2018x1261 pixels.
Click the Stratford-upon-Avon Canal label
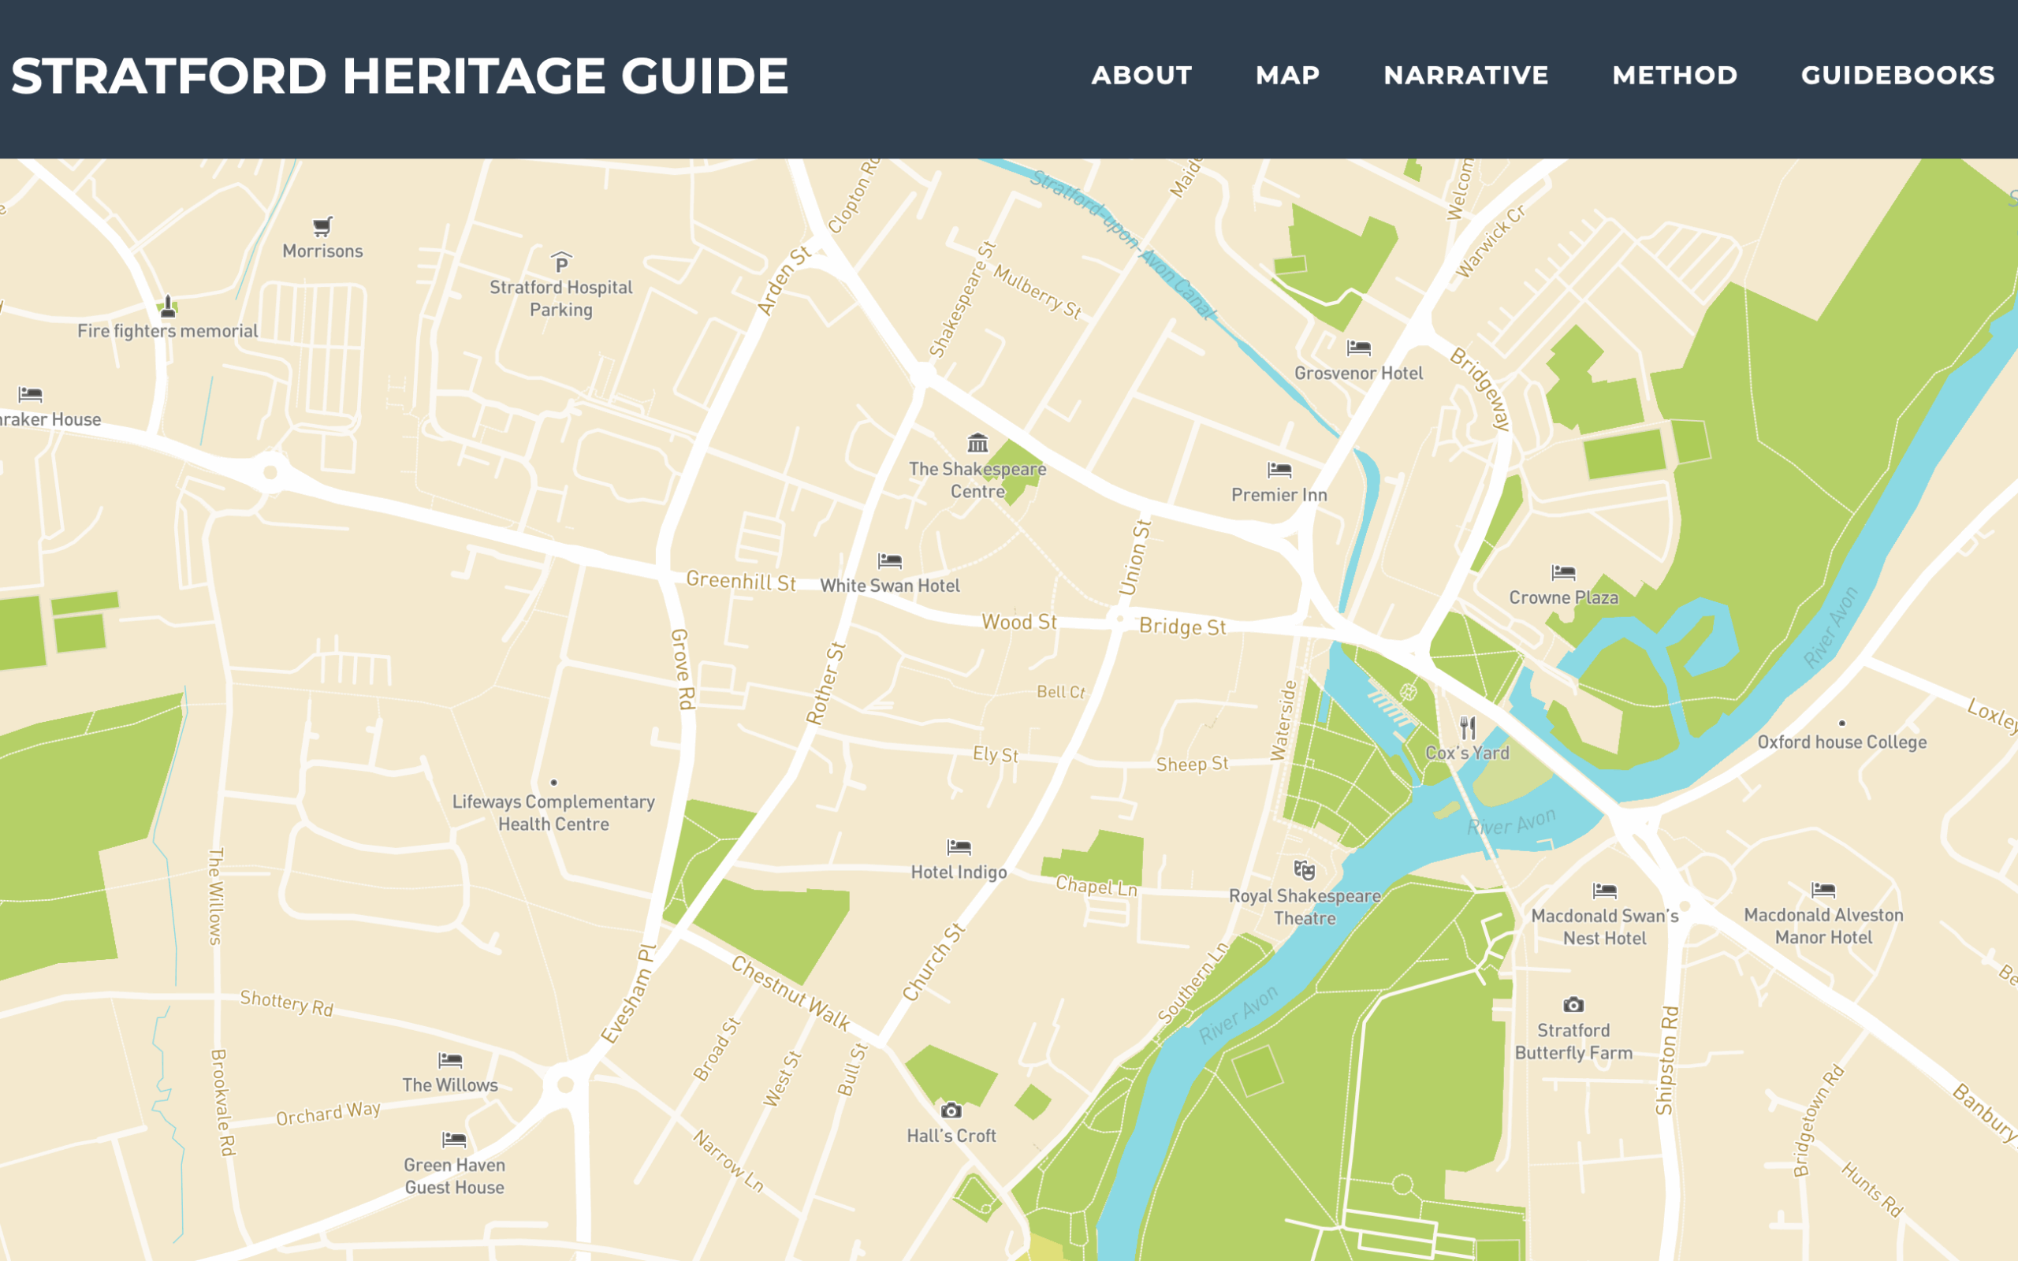1123,244
